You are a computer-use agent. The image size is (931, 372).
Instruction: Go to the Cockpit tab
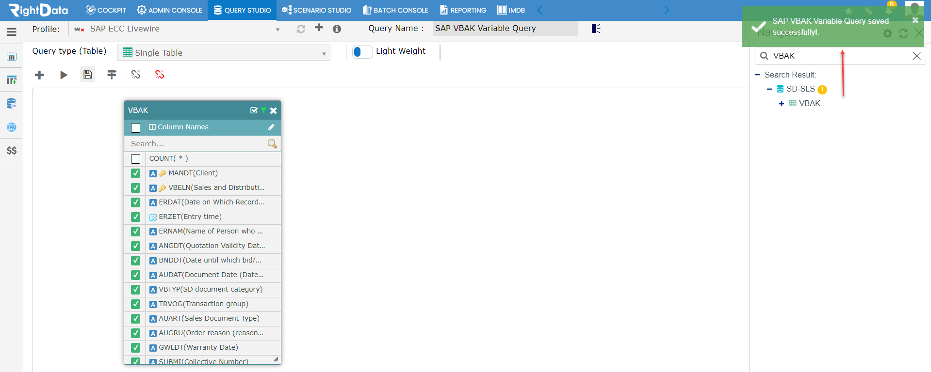pos(106,10)
